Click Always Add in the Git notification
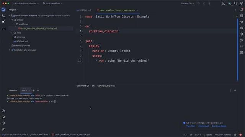This screenshot has width=245, height=137. click(x=203, y=126)
